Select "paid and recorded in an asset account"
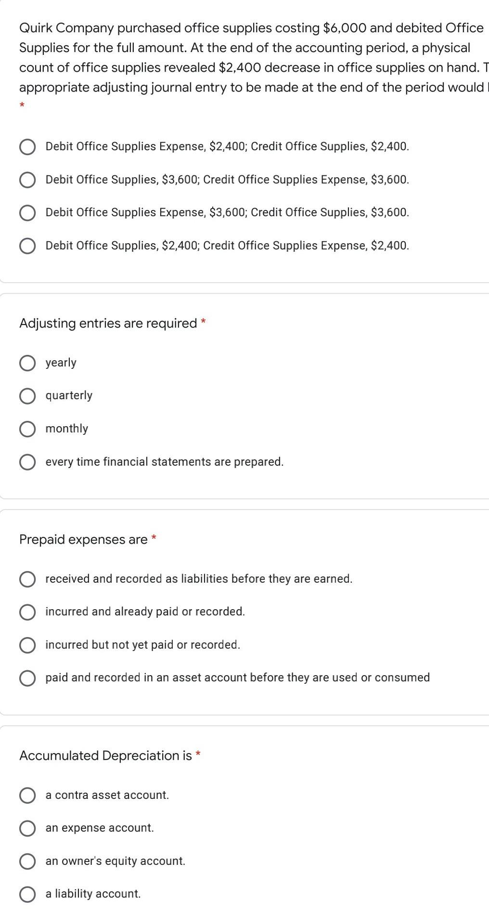This screenshot has width=489, height=913. pos(27,678)
